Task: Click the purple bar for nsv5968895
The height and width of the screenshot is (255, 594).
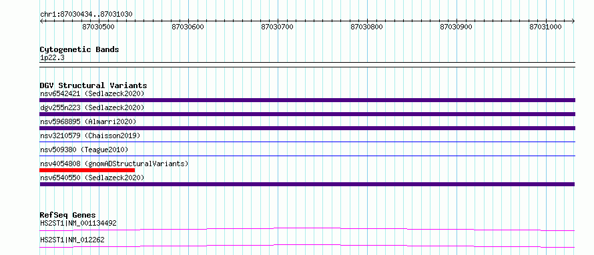Action: 307,128
